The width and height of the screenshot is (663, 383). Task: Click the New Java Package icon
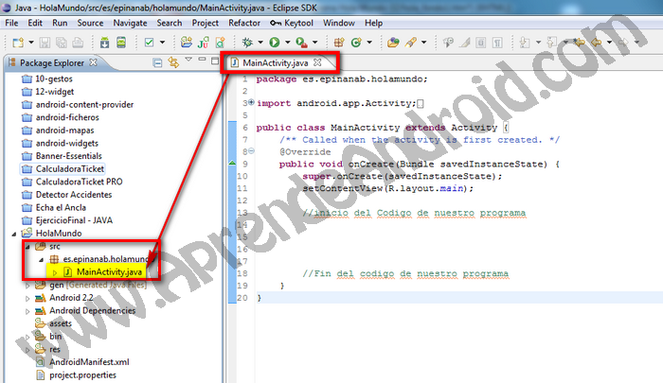pyautogui.click(x=339, y=43)
